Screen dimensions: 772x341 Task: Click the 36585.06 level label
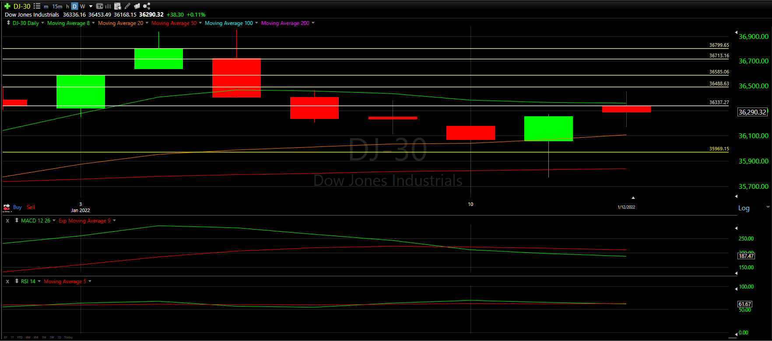(719, 72)
